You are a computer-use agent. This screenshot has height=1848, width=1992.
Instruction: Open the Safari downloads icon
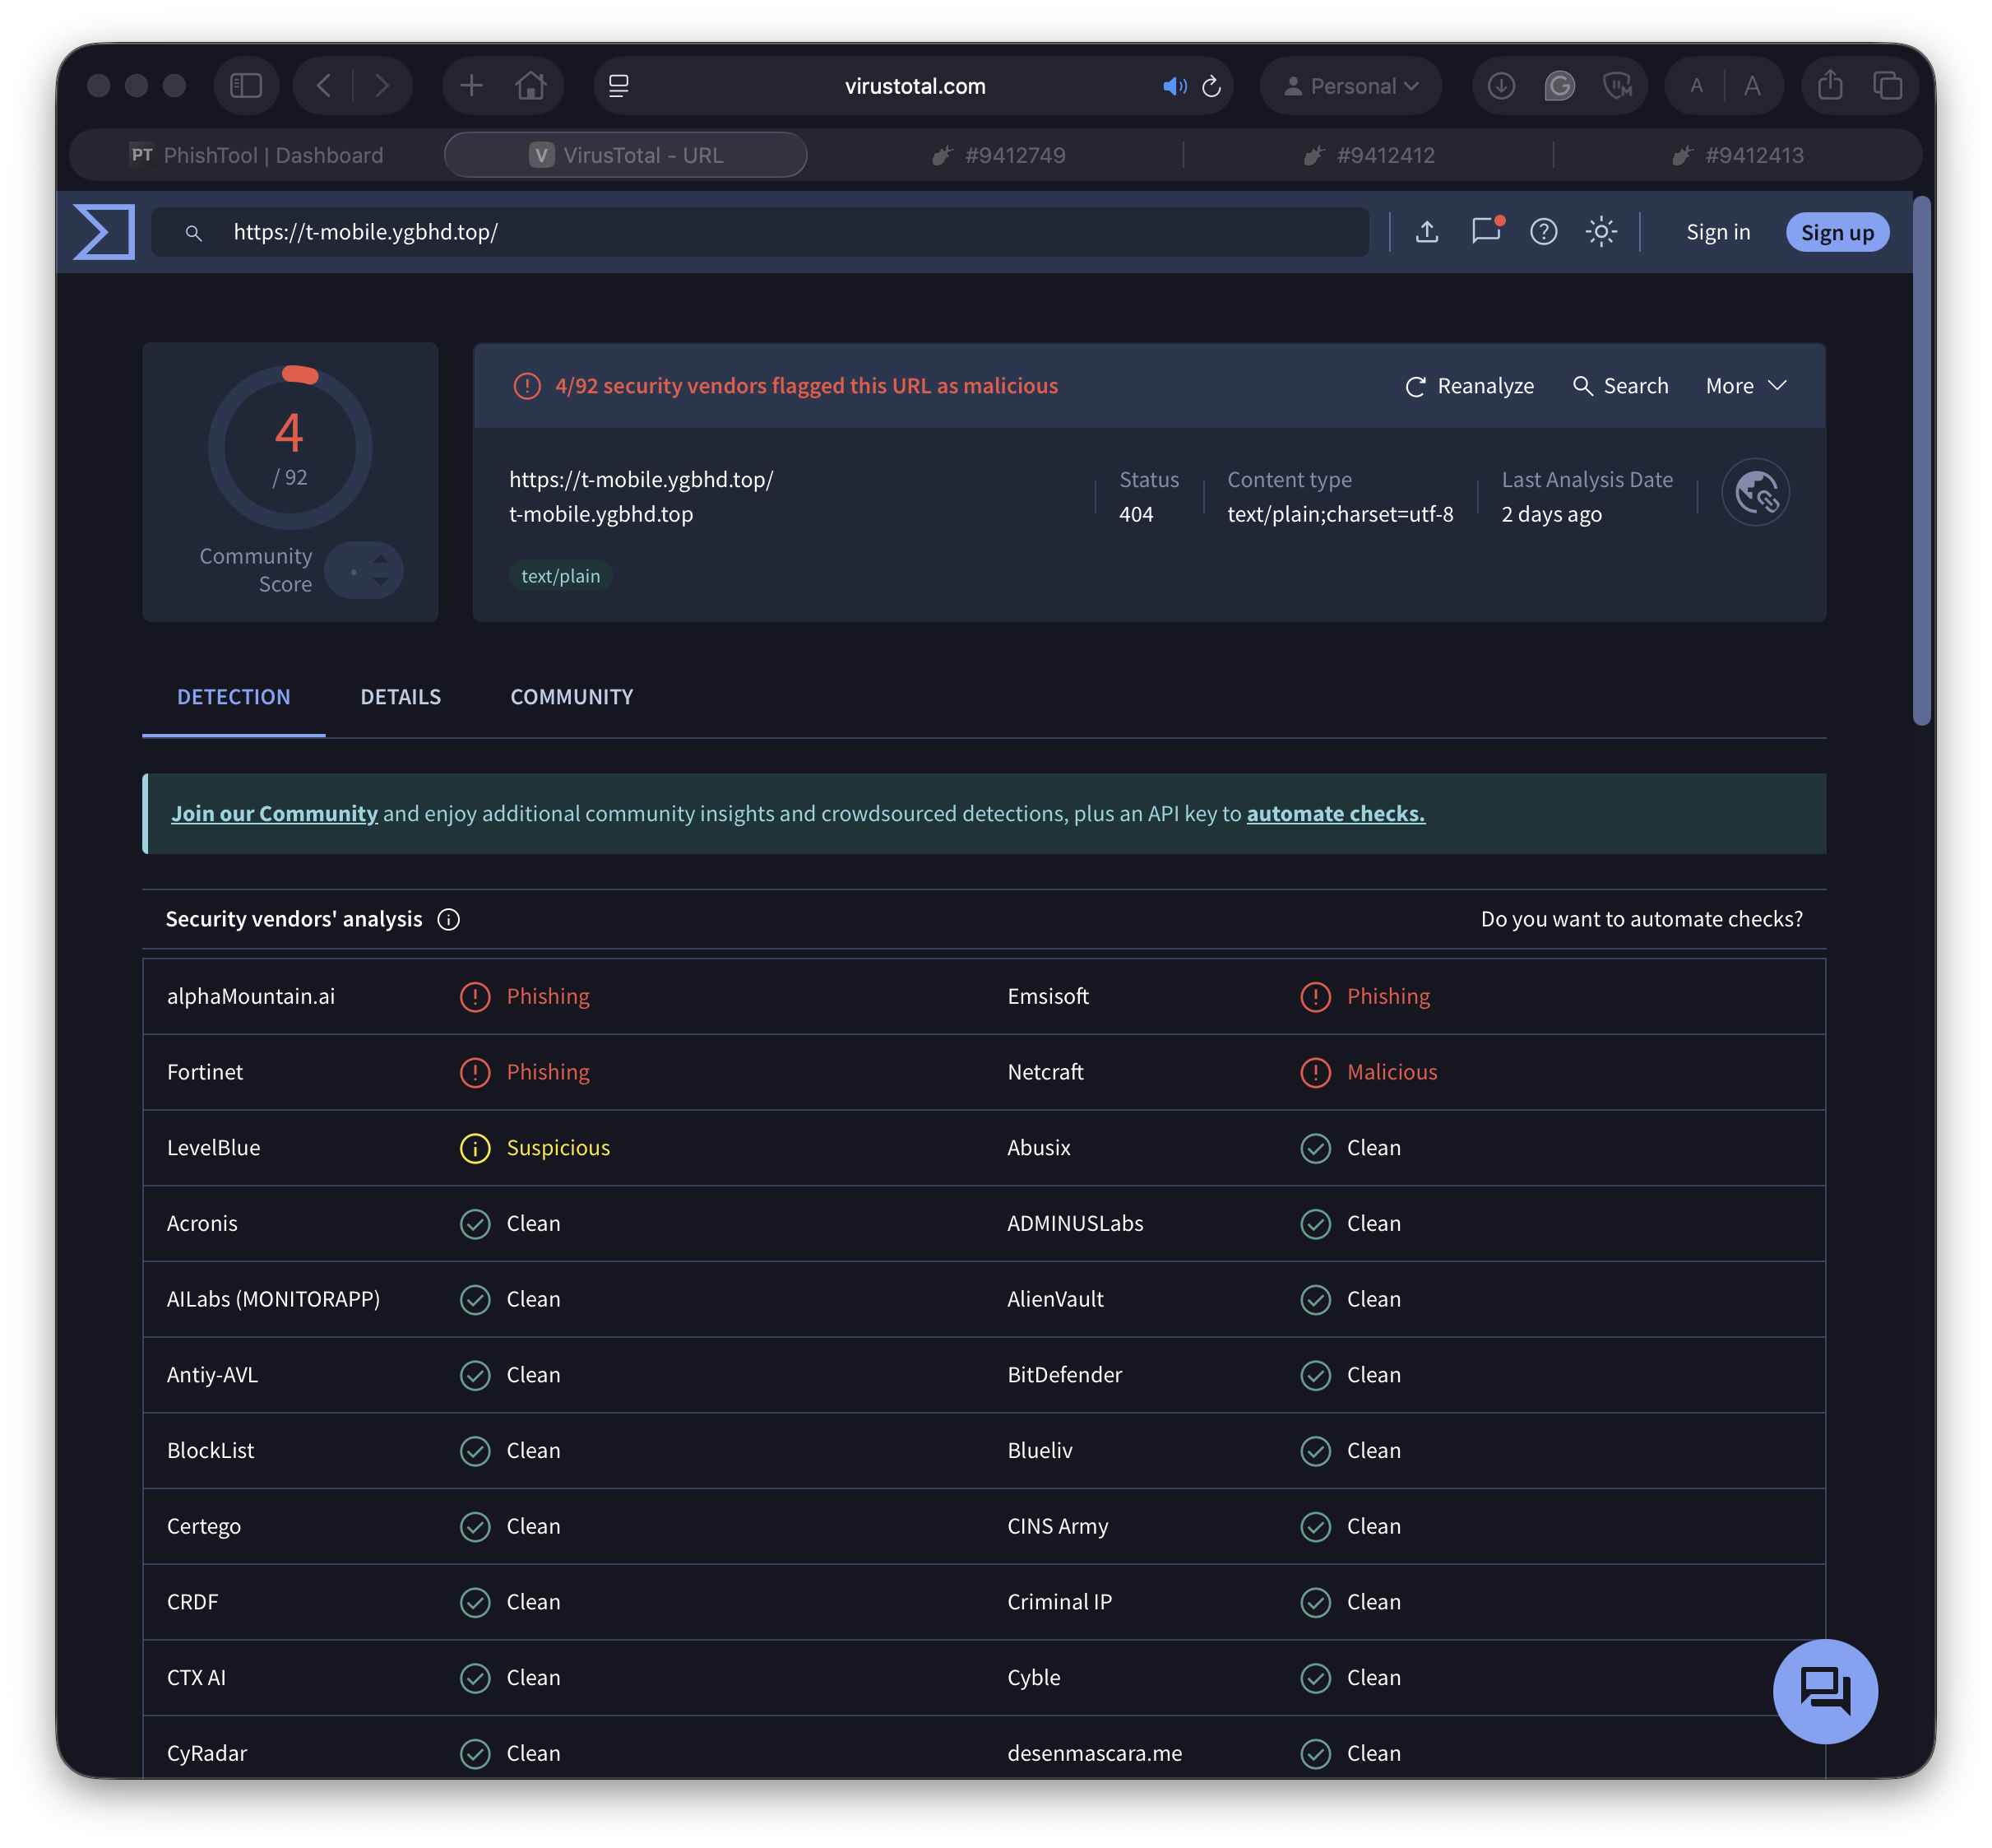pos(1501,86)
